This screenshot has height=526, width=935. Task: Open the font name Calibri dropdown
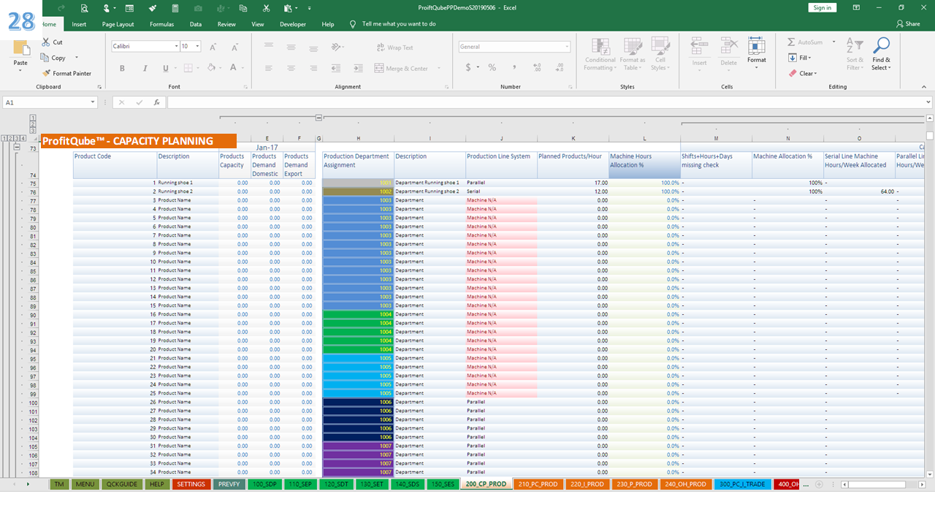[177, 46]
